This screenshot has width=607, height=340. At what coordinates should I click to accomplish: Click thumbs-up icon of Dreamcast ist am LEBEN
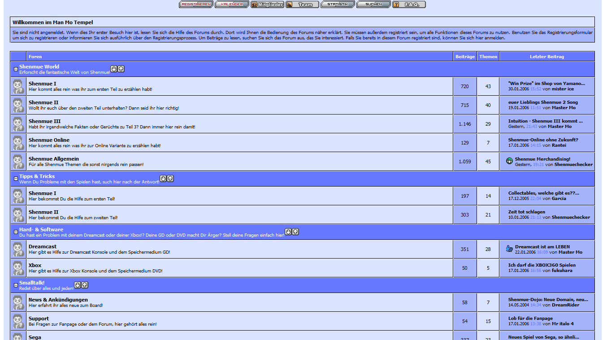pos(510,249)
